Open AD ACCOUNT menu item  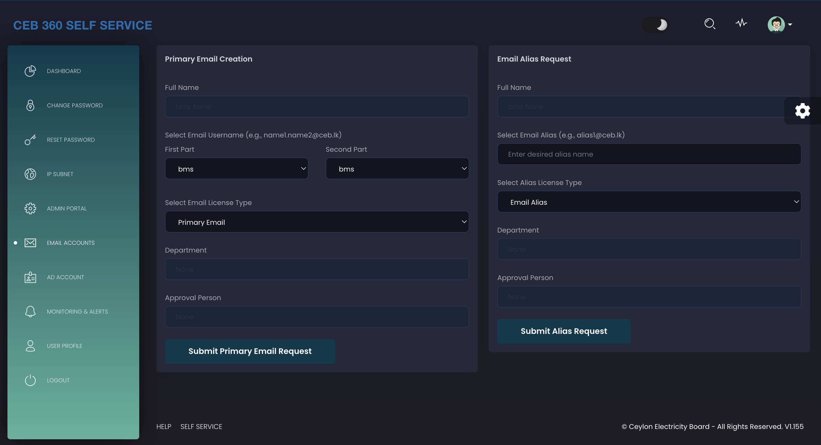point(65,277)
